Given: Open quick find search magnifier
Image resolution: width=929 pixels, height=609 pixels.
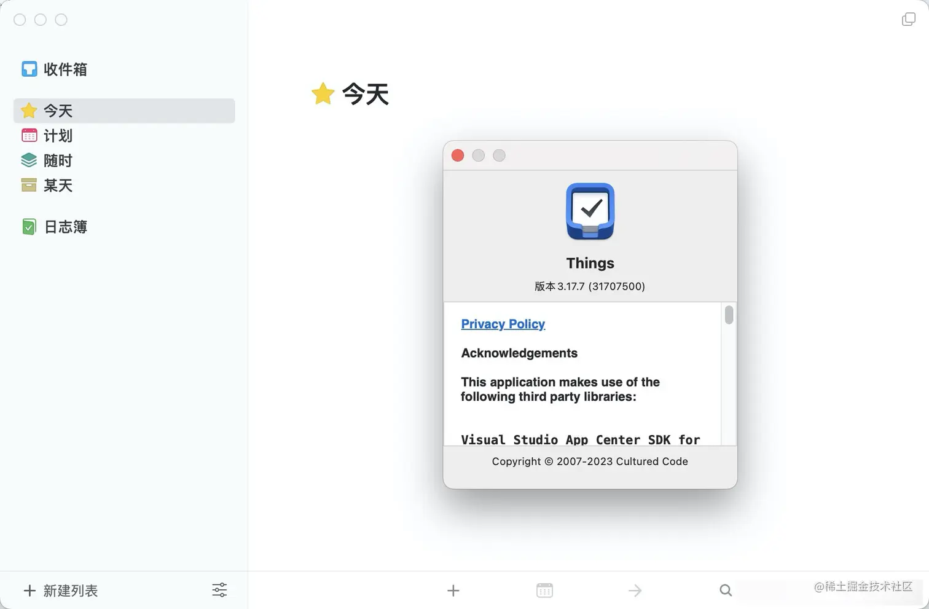Looking at the screenshot, I should click(x=726, y=591).
